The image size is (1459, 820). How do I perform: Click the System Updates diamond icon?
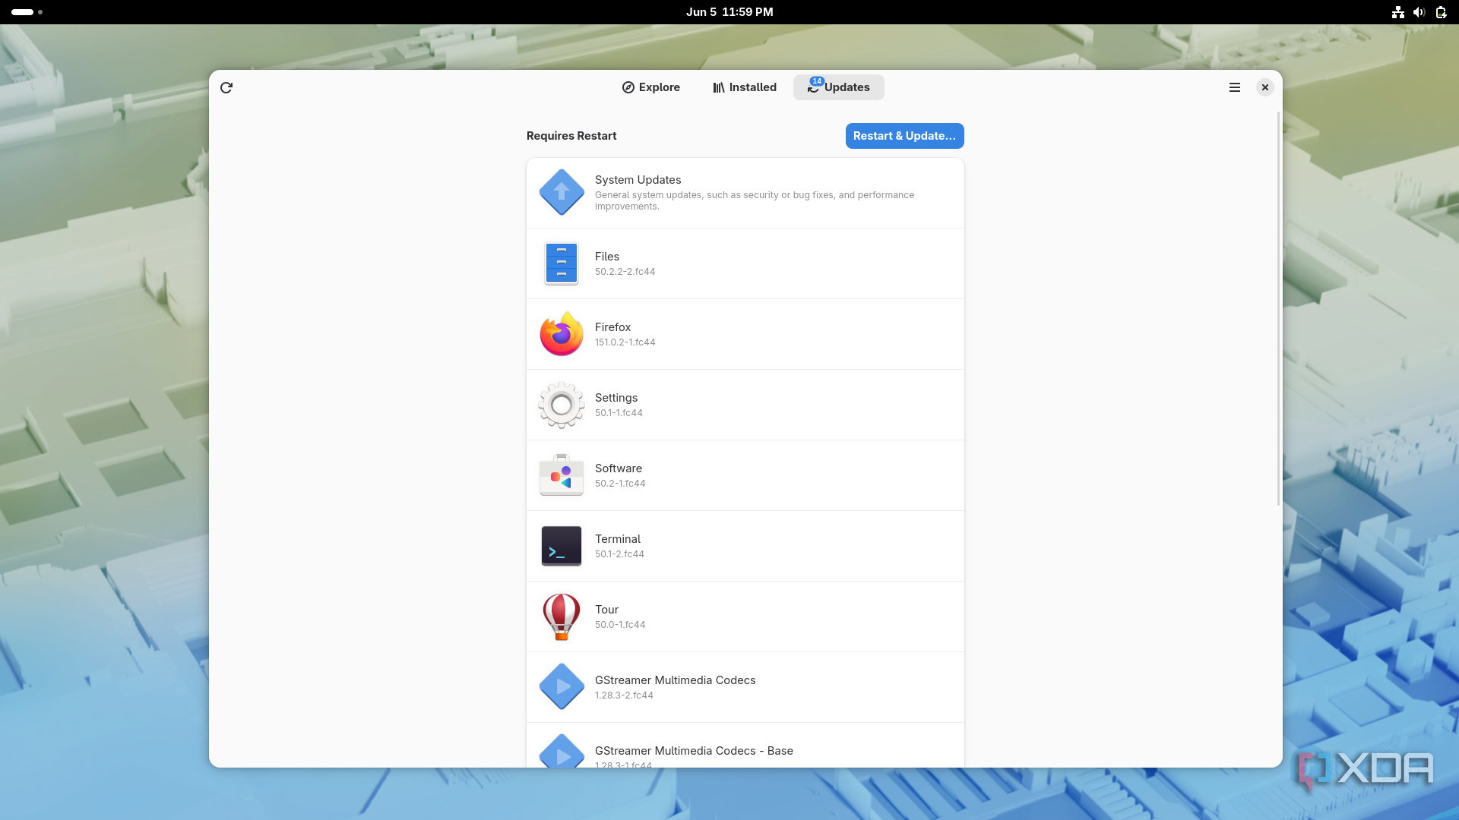click(562, 192)
